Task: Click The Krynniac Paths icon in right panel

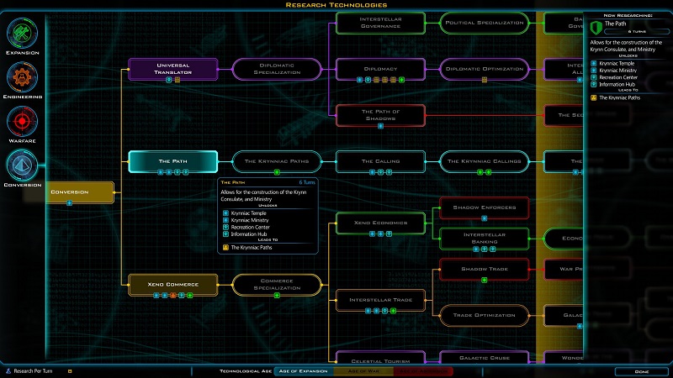Action: tap(594, 97)
